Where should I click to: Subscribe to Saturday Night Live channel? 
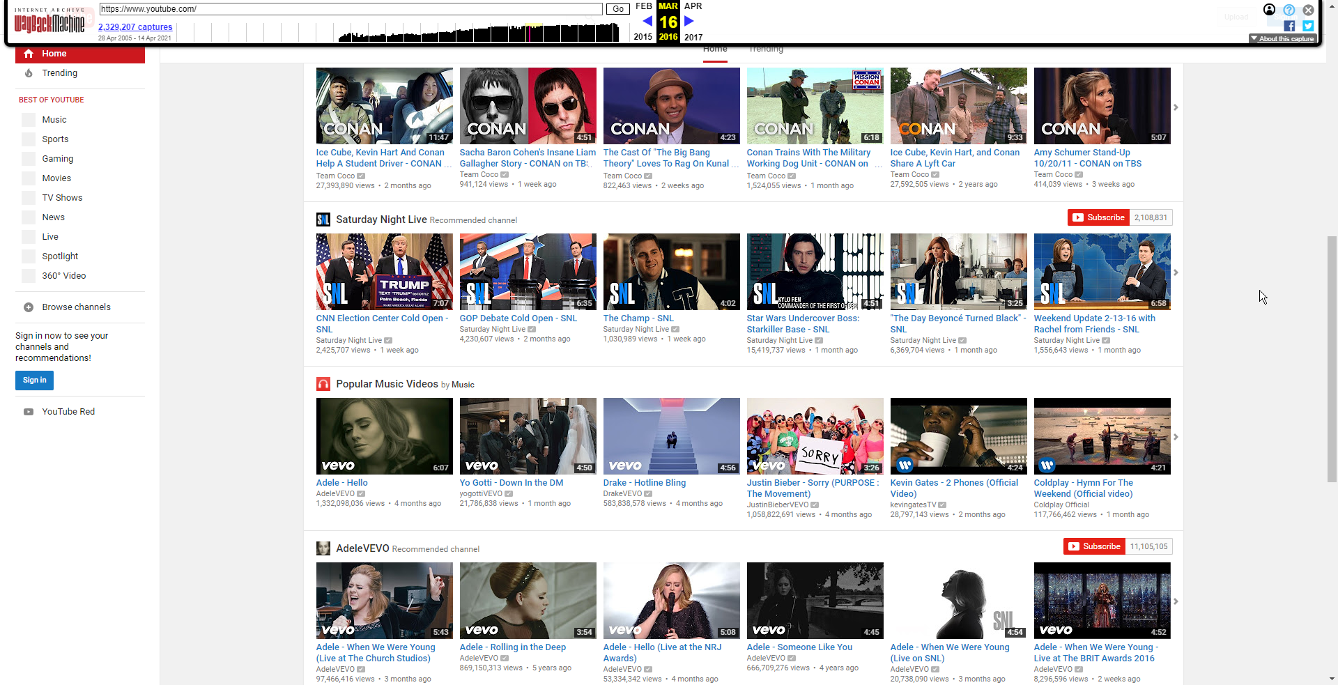click(1099, 217)
